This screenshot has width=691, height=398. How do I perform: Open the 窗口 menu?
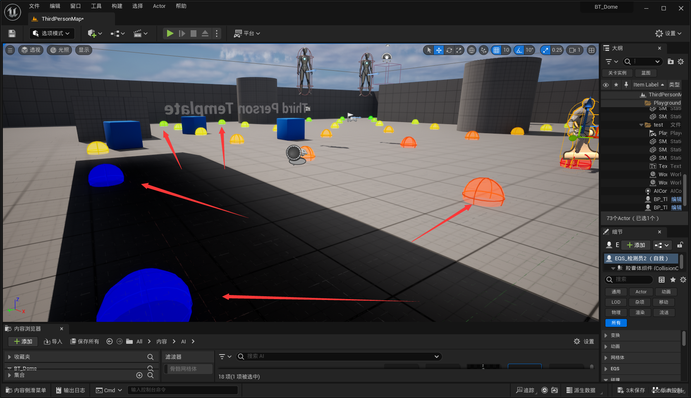(x=76, y=6)
